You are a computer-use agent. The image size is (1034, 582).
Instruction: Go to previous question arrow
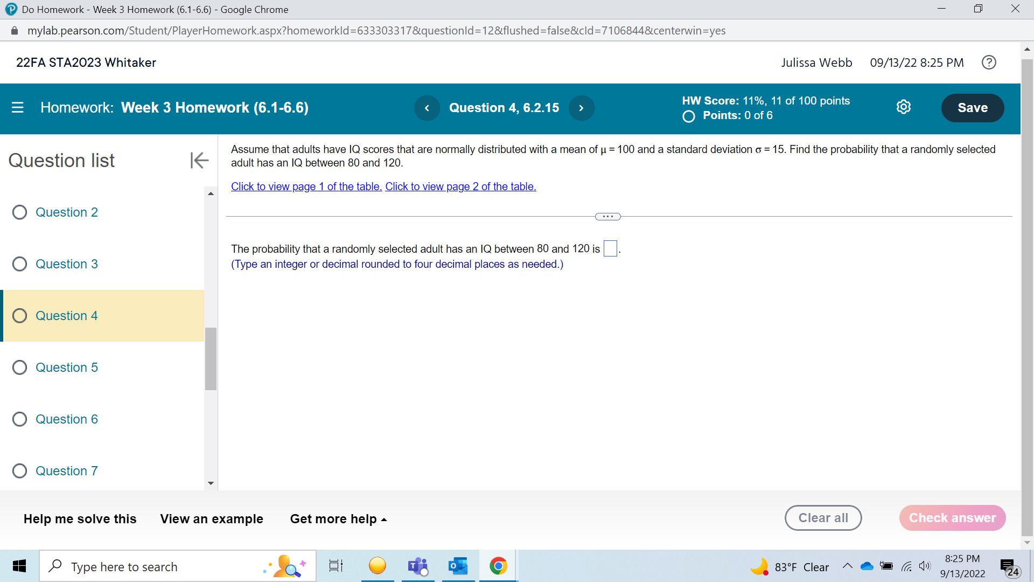tap(427, 108)
